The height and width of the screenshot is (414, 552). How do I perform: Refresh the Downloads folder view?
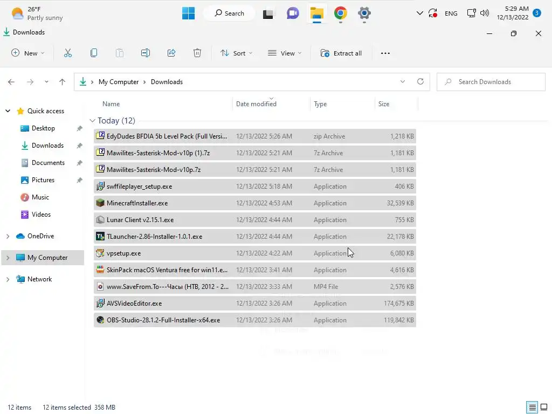[420, 82]
